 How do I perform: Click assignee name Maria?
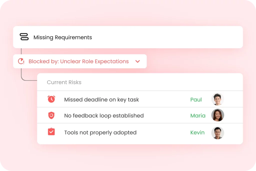198,116
